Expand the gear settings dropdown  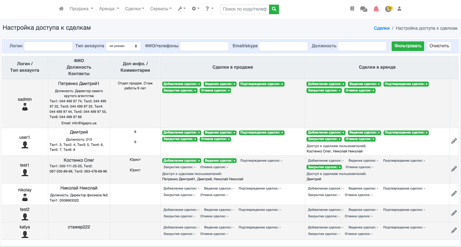point(195,9)
